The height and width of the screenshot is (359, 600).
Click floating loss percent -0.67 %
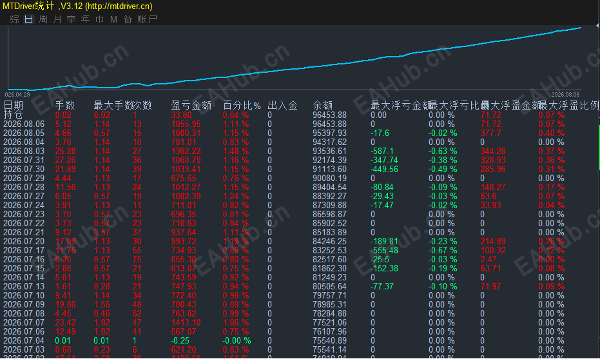(443, 250)
